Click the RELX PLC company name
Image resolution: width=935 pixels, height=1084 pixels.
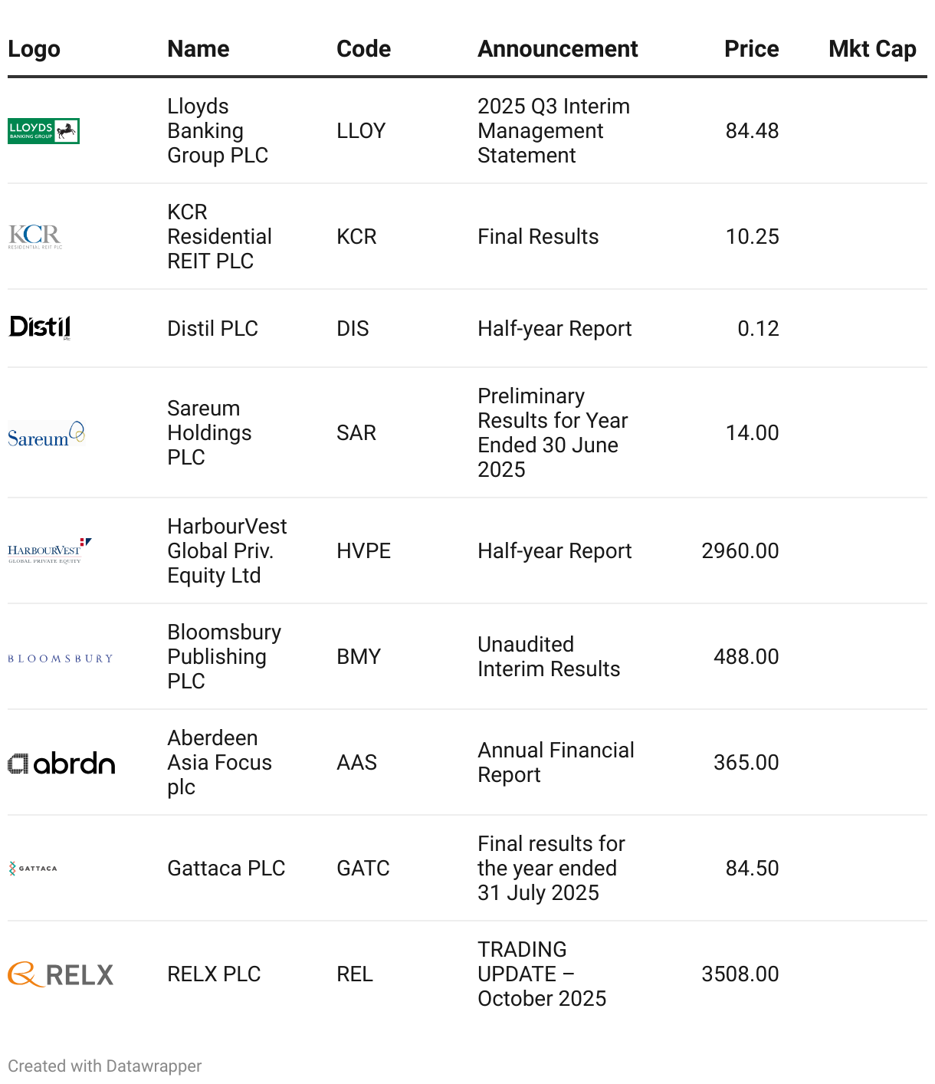215,974
